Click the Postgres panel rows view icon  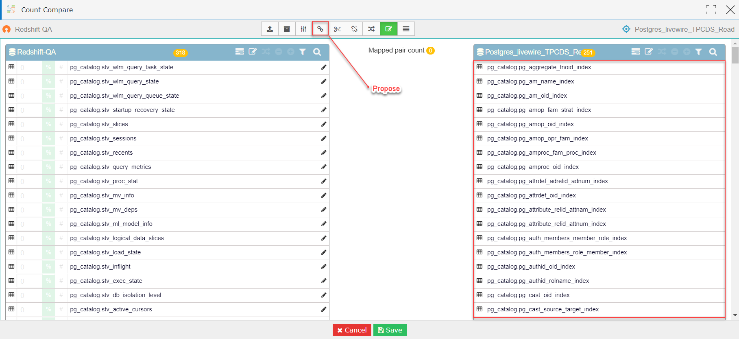636,52
